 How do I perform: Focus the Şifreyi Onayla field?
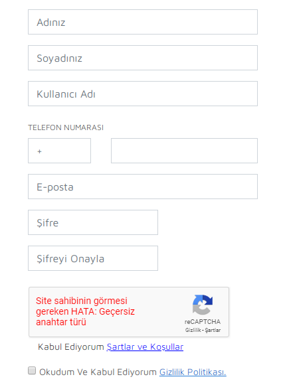click(93, 258)
